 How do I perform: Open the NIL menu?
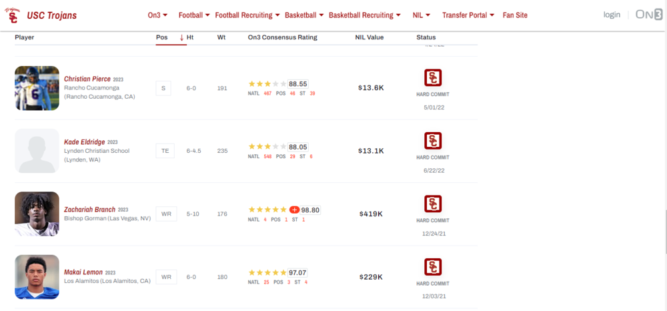point(422,15)
